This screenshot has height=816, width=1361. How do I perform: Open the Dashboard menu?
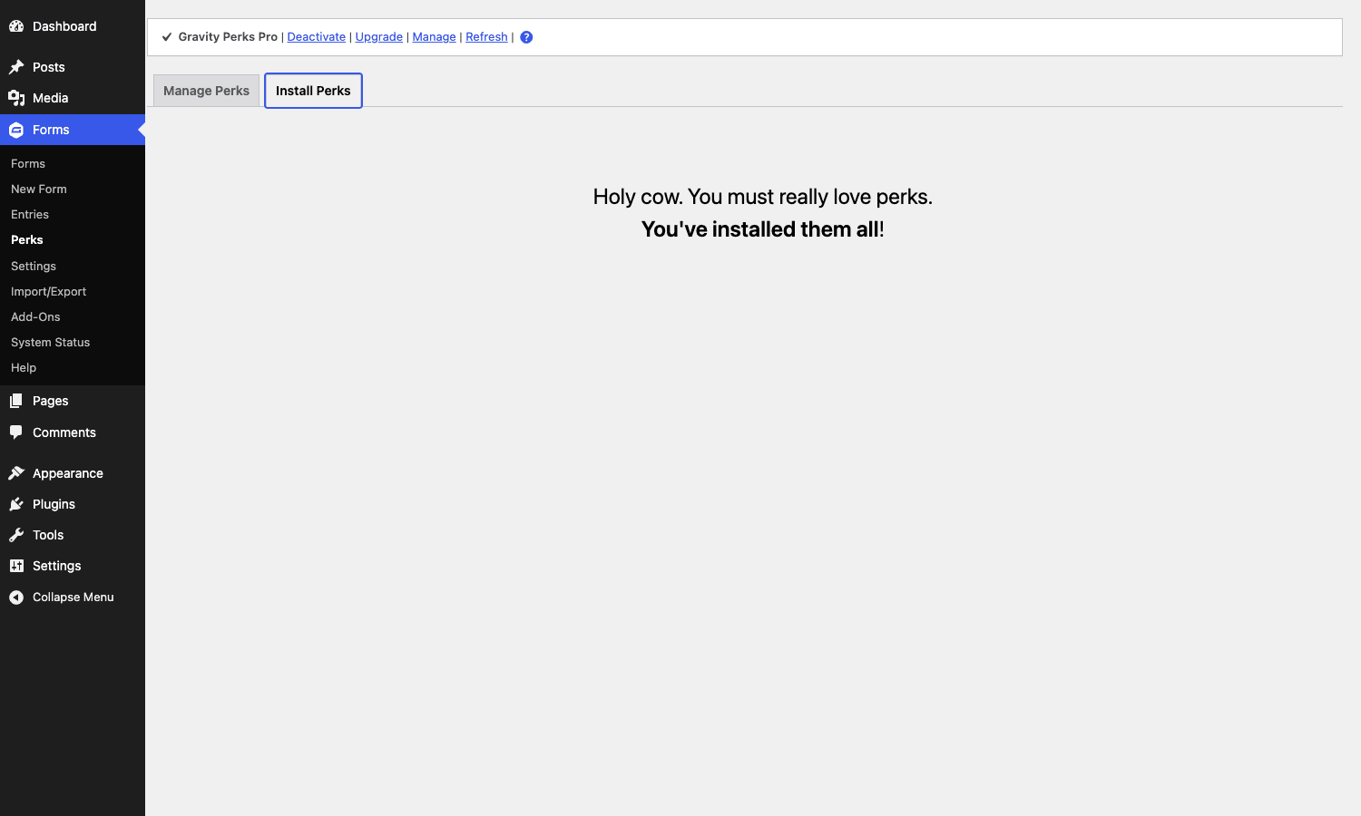(64, 26)
